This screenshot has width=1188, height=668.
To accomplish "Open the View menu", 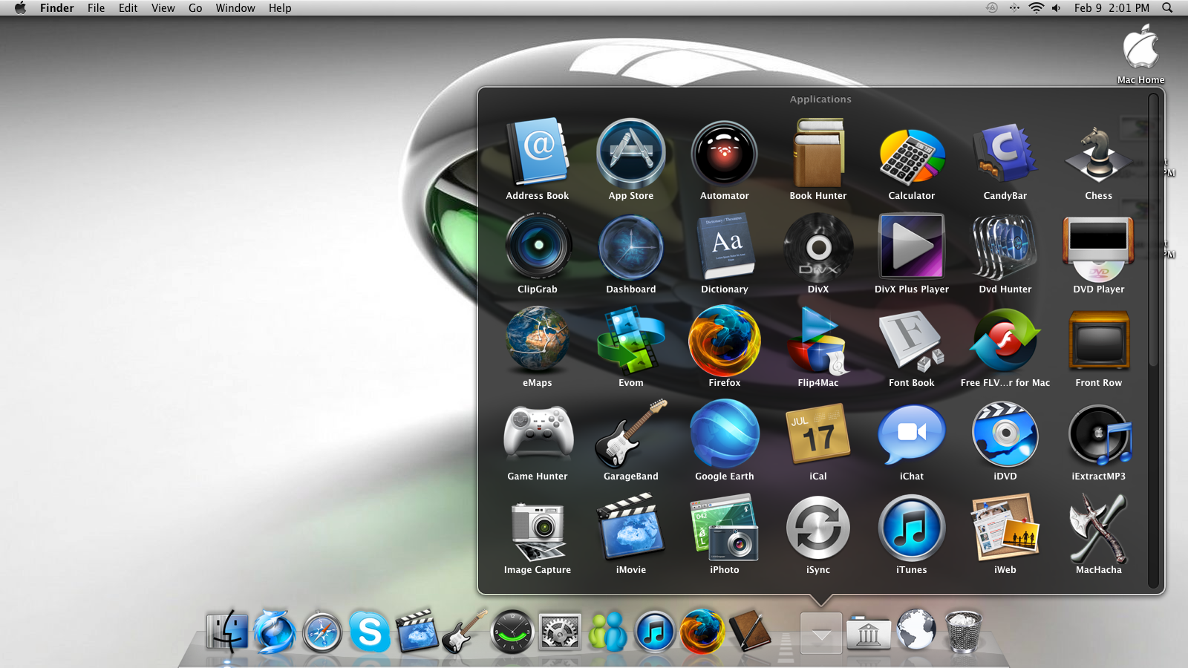I will pyautogui.click(x=163, y=7).
